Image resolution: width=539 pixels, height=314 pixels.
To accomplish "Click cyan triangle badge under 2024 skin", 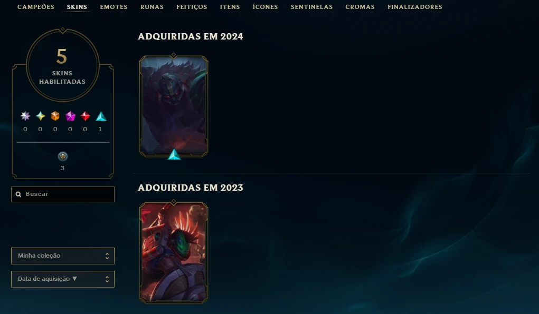I will coord(174,154).
